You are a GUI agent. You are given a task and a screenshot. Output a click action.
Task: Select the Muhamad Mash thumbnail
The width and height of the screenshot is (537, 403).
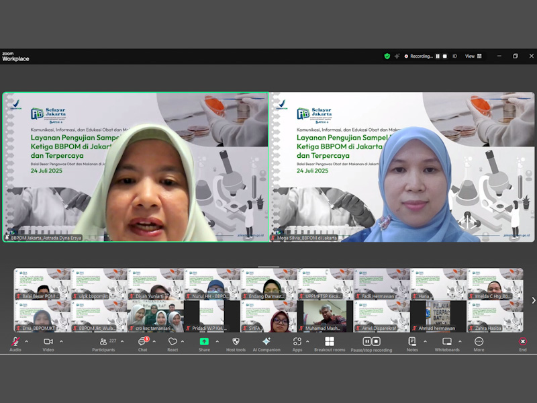point(325,316)
